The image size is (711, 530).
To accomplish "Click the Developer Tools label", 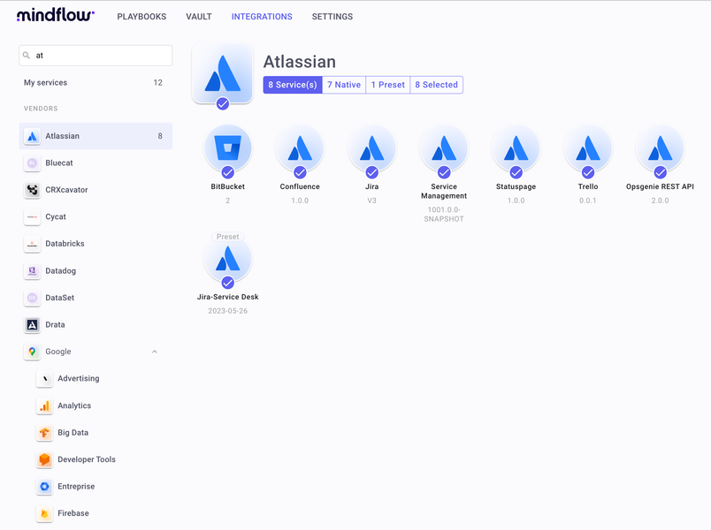I will [86, 459].
